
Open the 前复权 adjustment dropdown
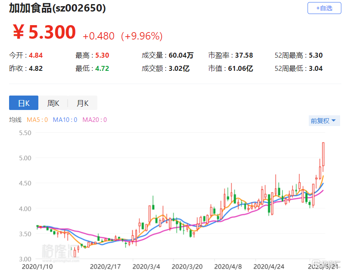pyautogui.click(x=324, y=121)
